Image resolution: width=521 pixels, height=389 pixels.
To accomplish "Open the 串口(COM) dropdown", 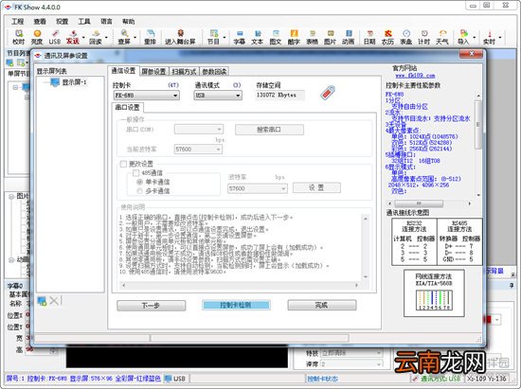I will click(x=199, y=129).
